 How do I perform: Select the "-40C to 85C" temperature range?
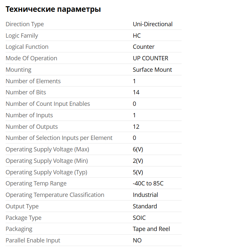(x=148, y=183)
